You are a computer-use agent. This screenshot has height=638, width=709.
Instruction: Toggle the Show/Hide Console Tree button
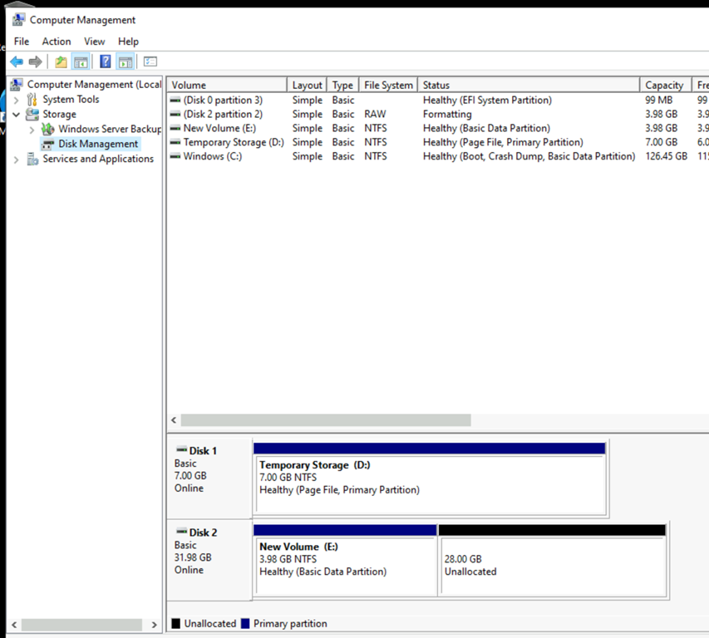coord(81,61)
